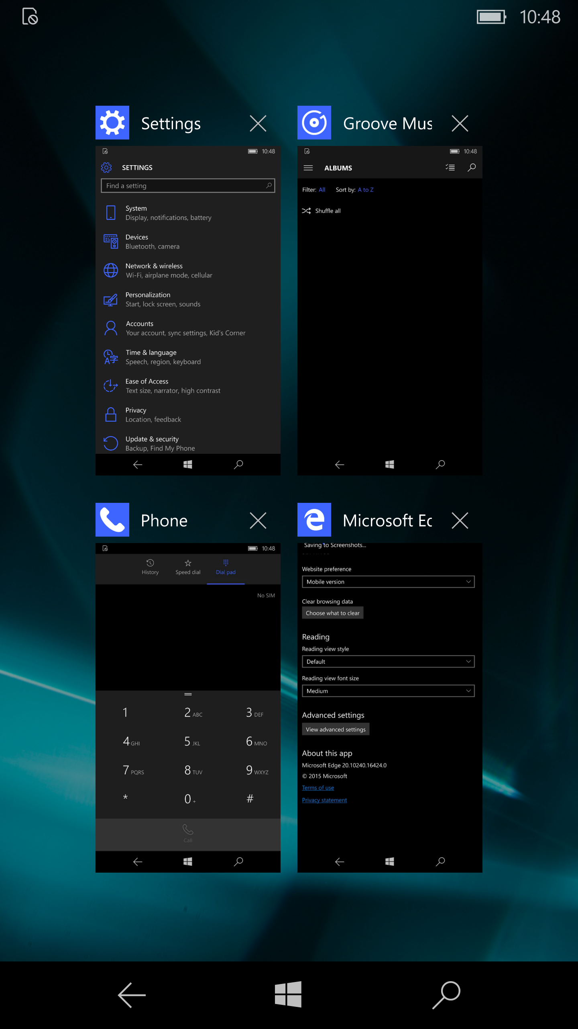Tap the system Search icon in navigation bar
Image resolution: width=578 pixels, height=1029 pixels.
(x=446, y=995)
